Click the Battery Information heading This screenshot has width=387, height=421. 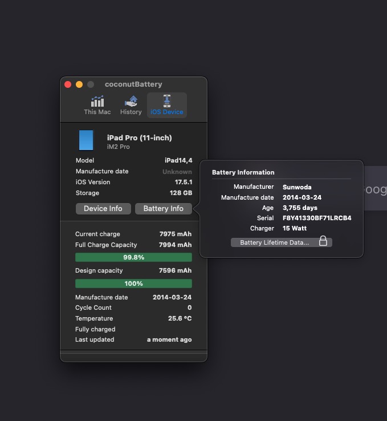tap(243, 172)
